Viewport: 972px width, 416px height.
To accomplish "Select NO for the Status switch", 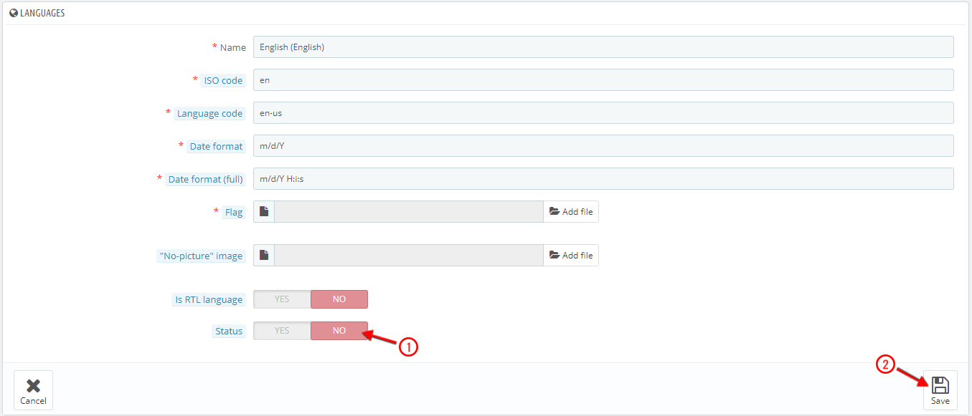I will (339, 331).
